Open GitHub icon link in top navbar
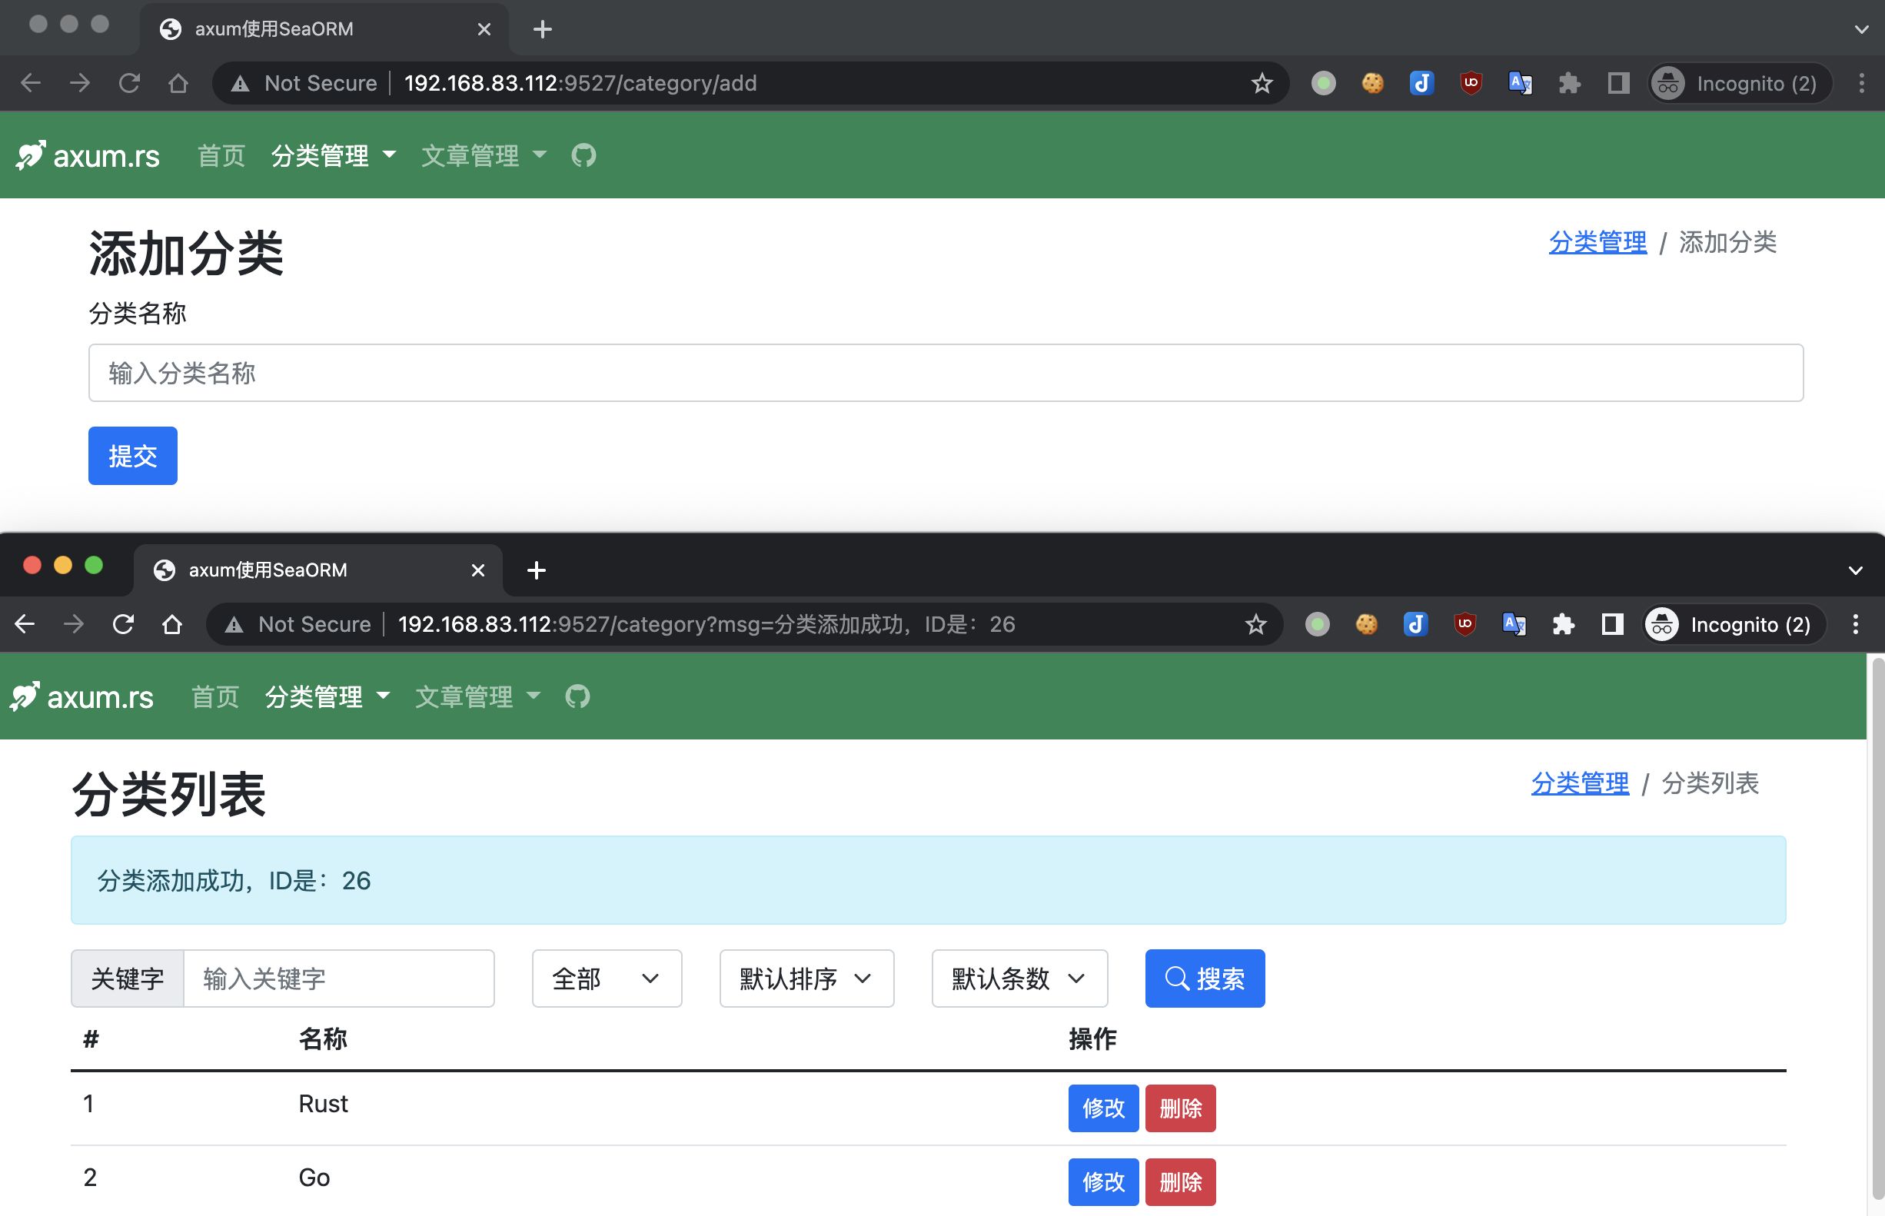The image size is (1885, 1216). coord(583,155)
